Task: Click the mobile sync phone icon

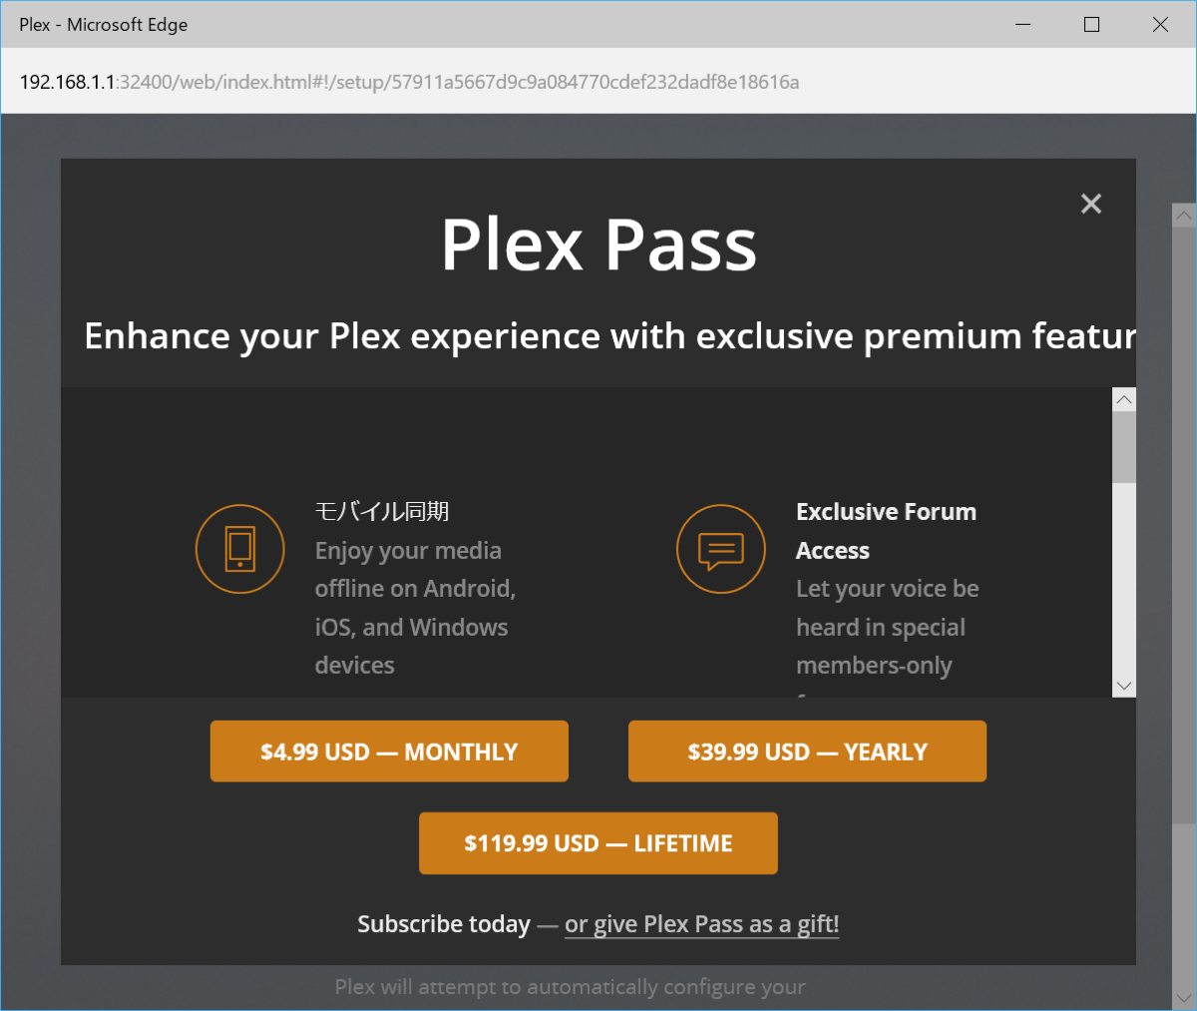Action: [x=240, y=549]
